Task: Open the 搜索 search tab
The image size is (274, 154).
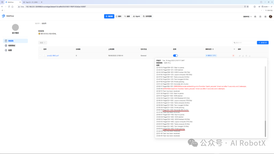Action: click(x=127, y=16)
